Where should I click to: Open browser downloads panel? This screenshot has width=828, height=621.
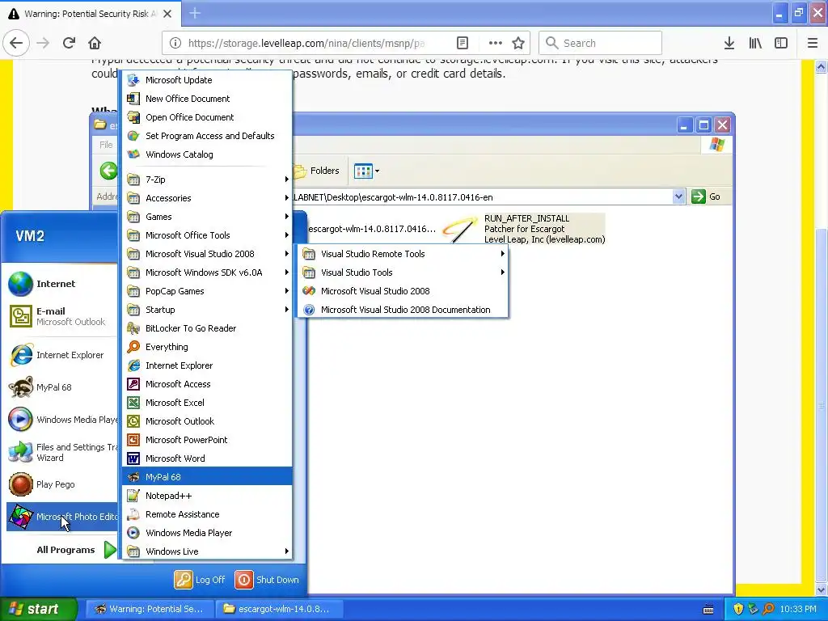[729, 43]
